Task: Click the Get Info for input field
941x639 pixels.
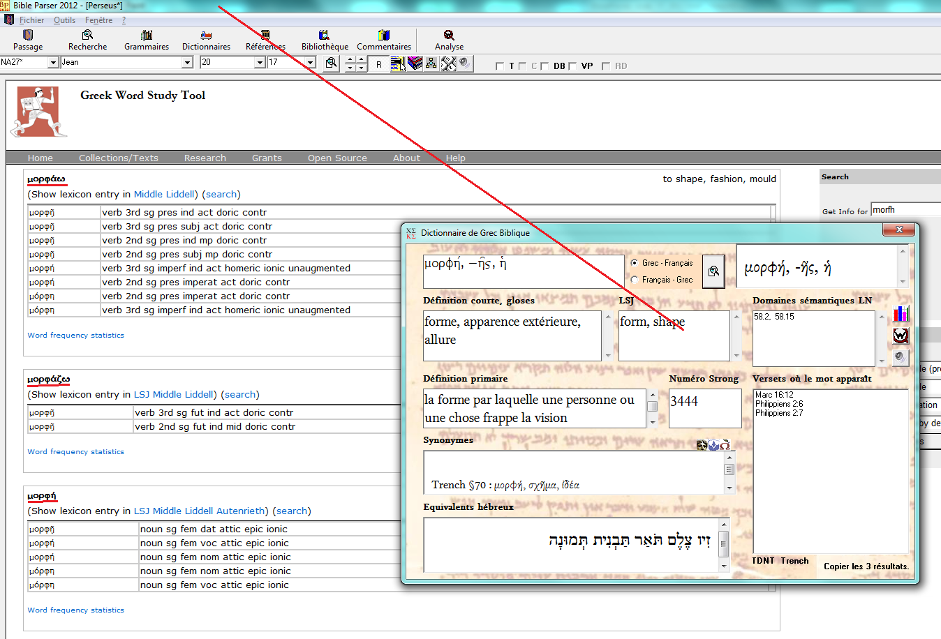Action: (x=905, y=210)
